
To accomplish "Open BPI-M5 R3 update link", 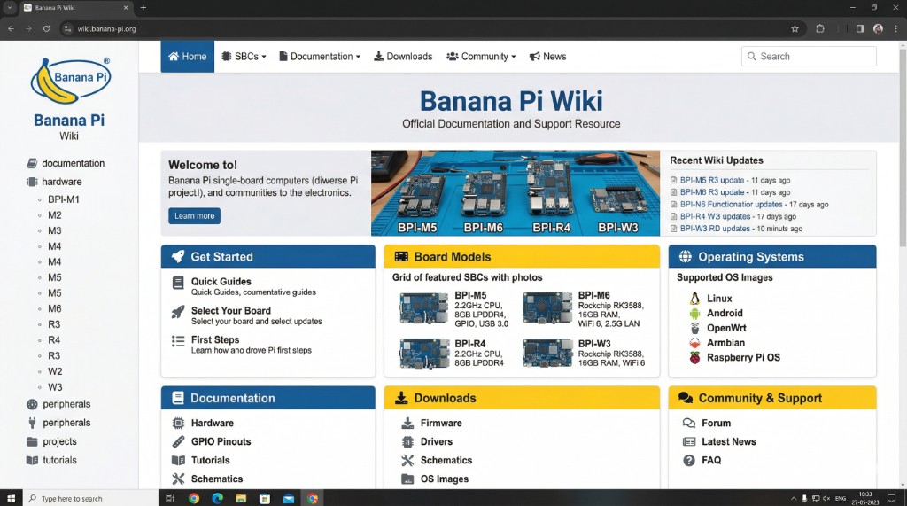I will (x=712, y=180).
